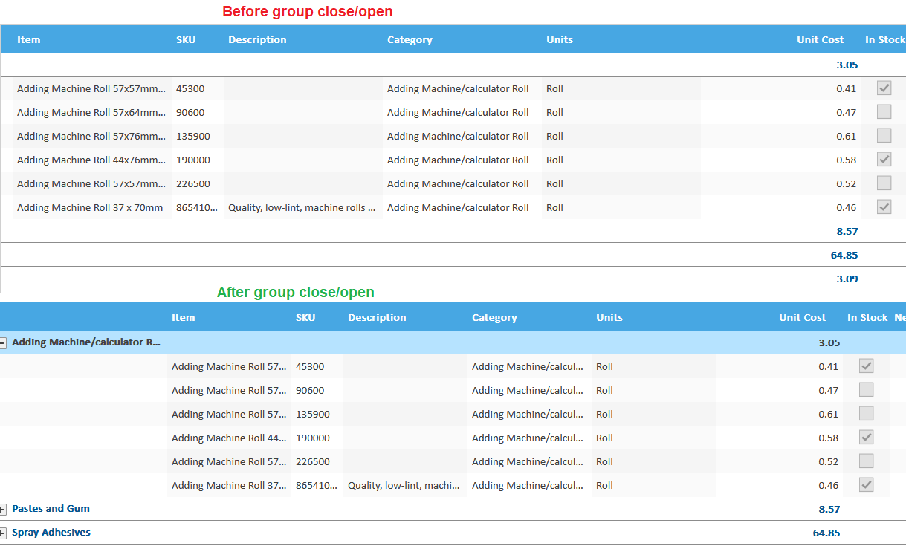This screenshot has height=549, width=906.
Task: Toggle In Stock for SKU 135900 in Before grid
Action: pos(884,136)
